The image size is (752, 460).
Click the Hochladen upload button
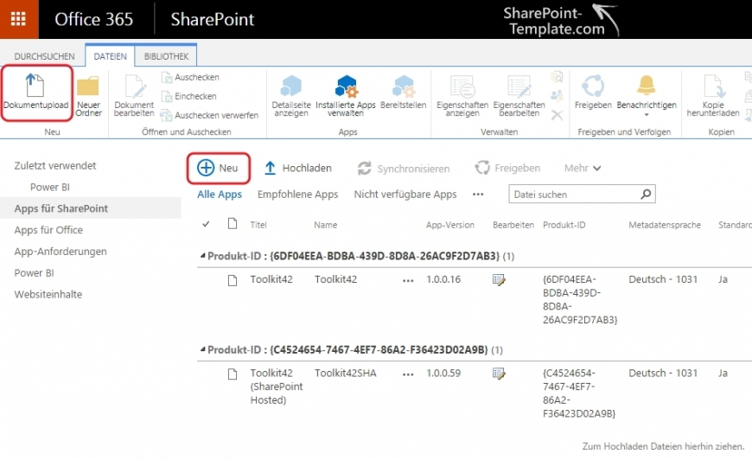click(298, 168)
